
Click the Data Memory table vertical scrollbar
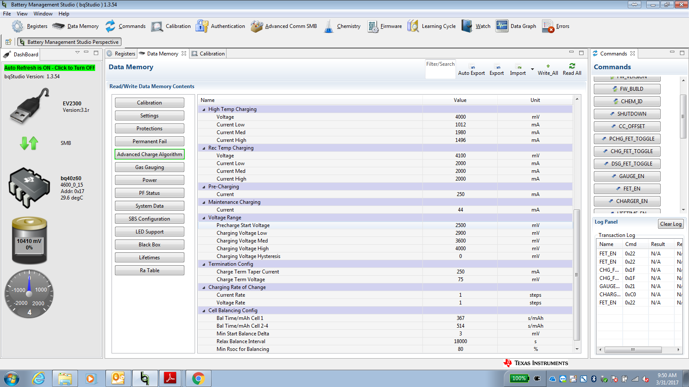click(x=577, y=274)
